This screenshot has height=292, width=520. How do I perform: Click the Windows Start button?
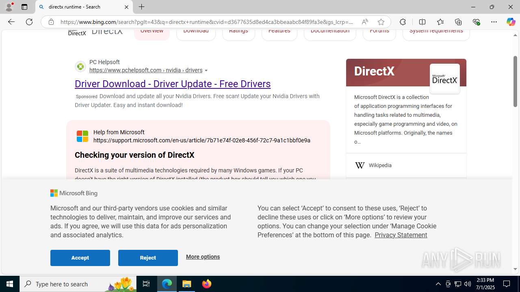coord(10,284)
